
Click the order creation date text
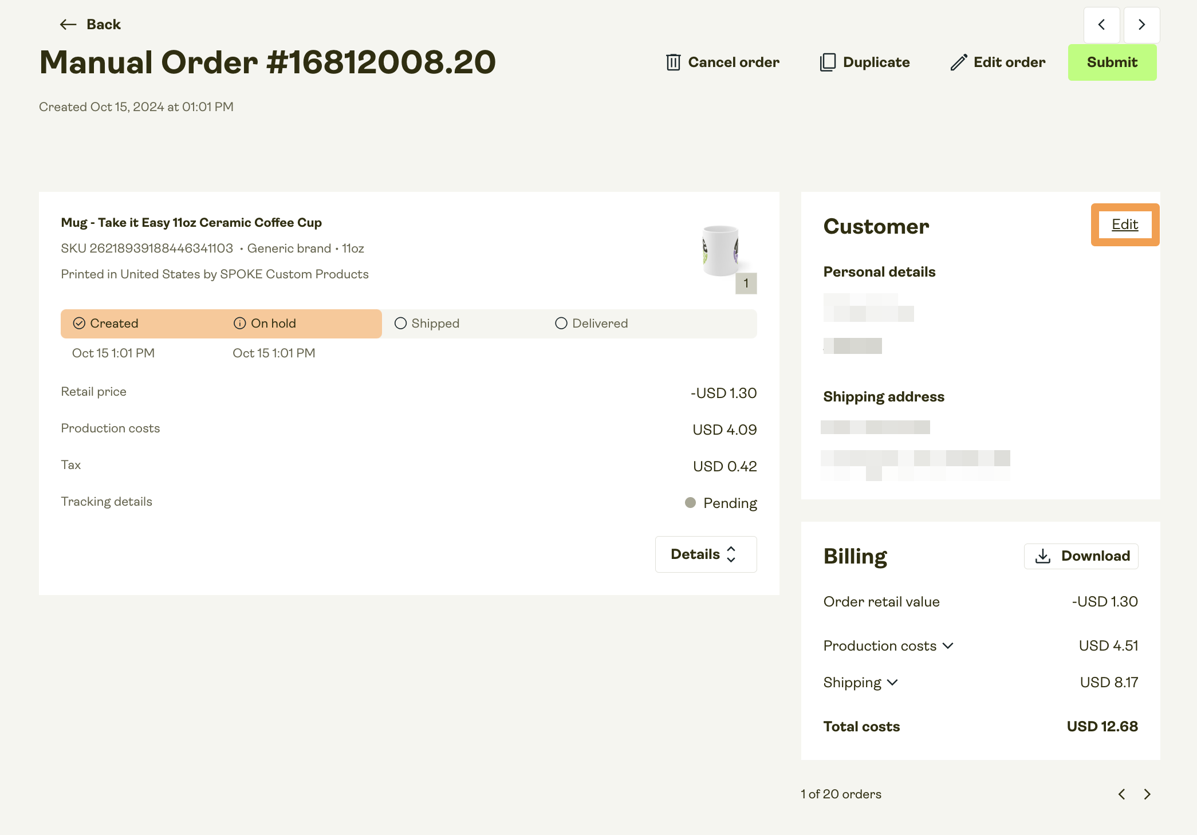136,107
